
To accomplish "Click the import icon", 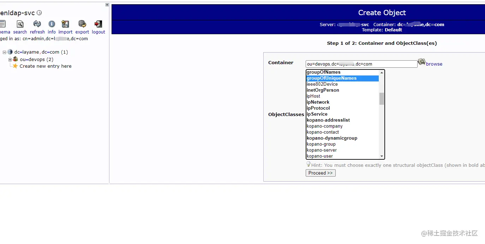I will 65,24.
